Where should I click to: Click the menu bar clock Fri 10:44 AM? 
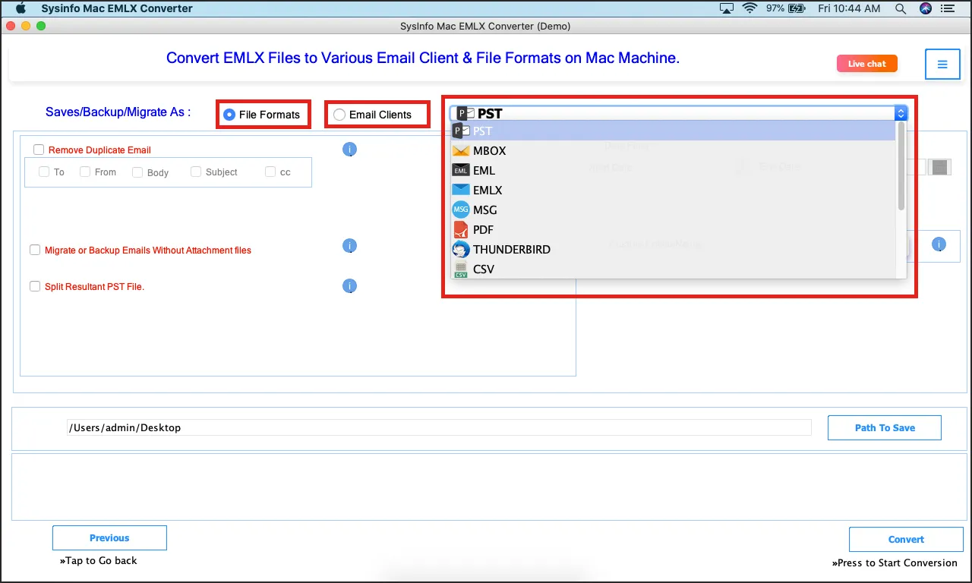[x=849, y=8]
